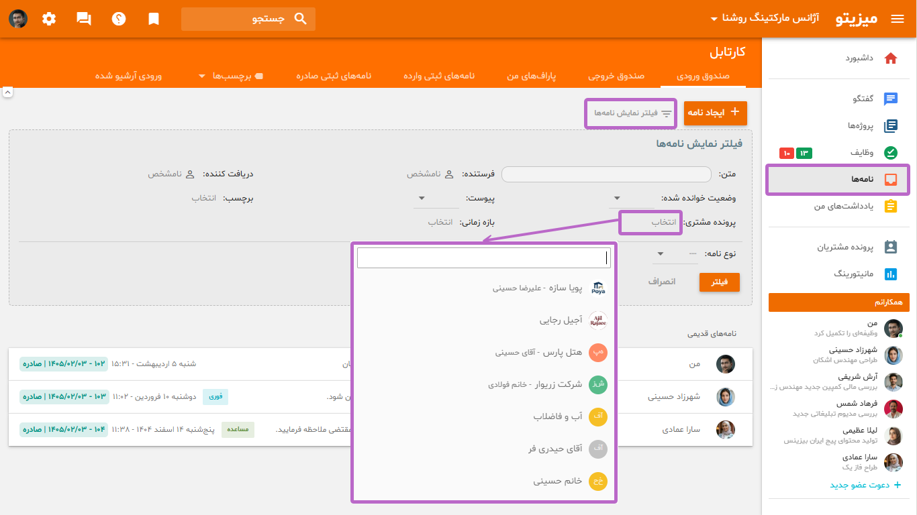Click دعوت عضو جدید to invite a member
This screenshot has height=515, width=917.
coord(865,485)
